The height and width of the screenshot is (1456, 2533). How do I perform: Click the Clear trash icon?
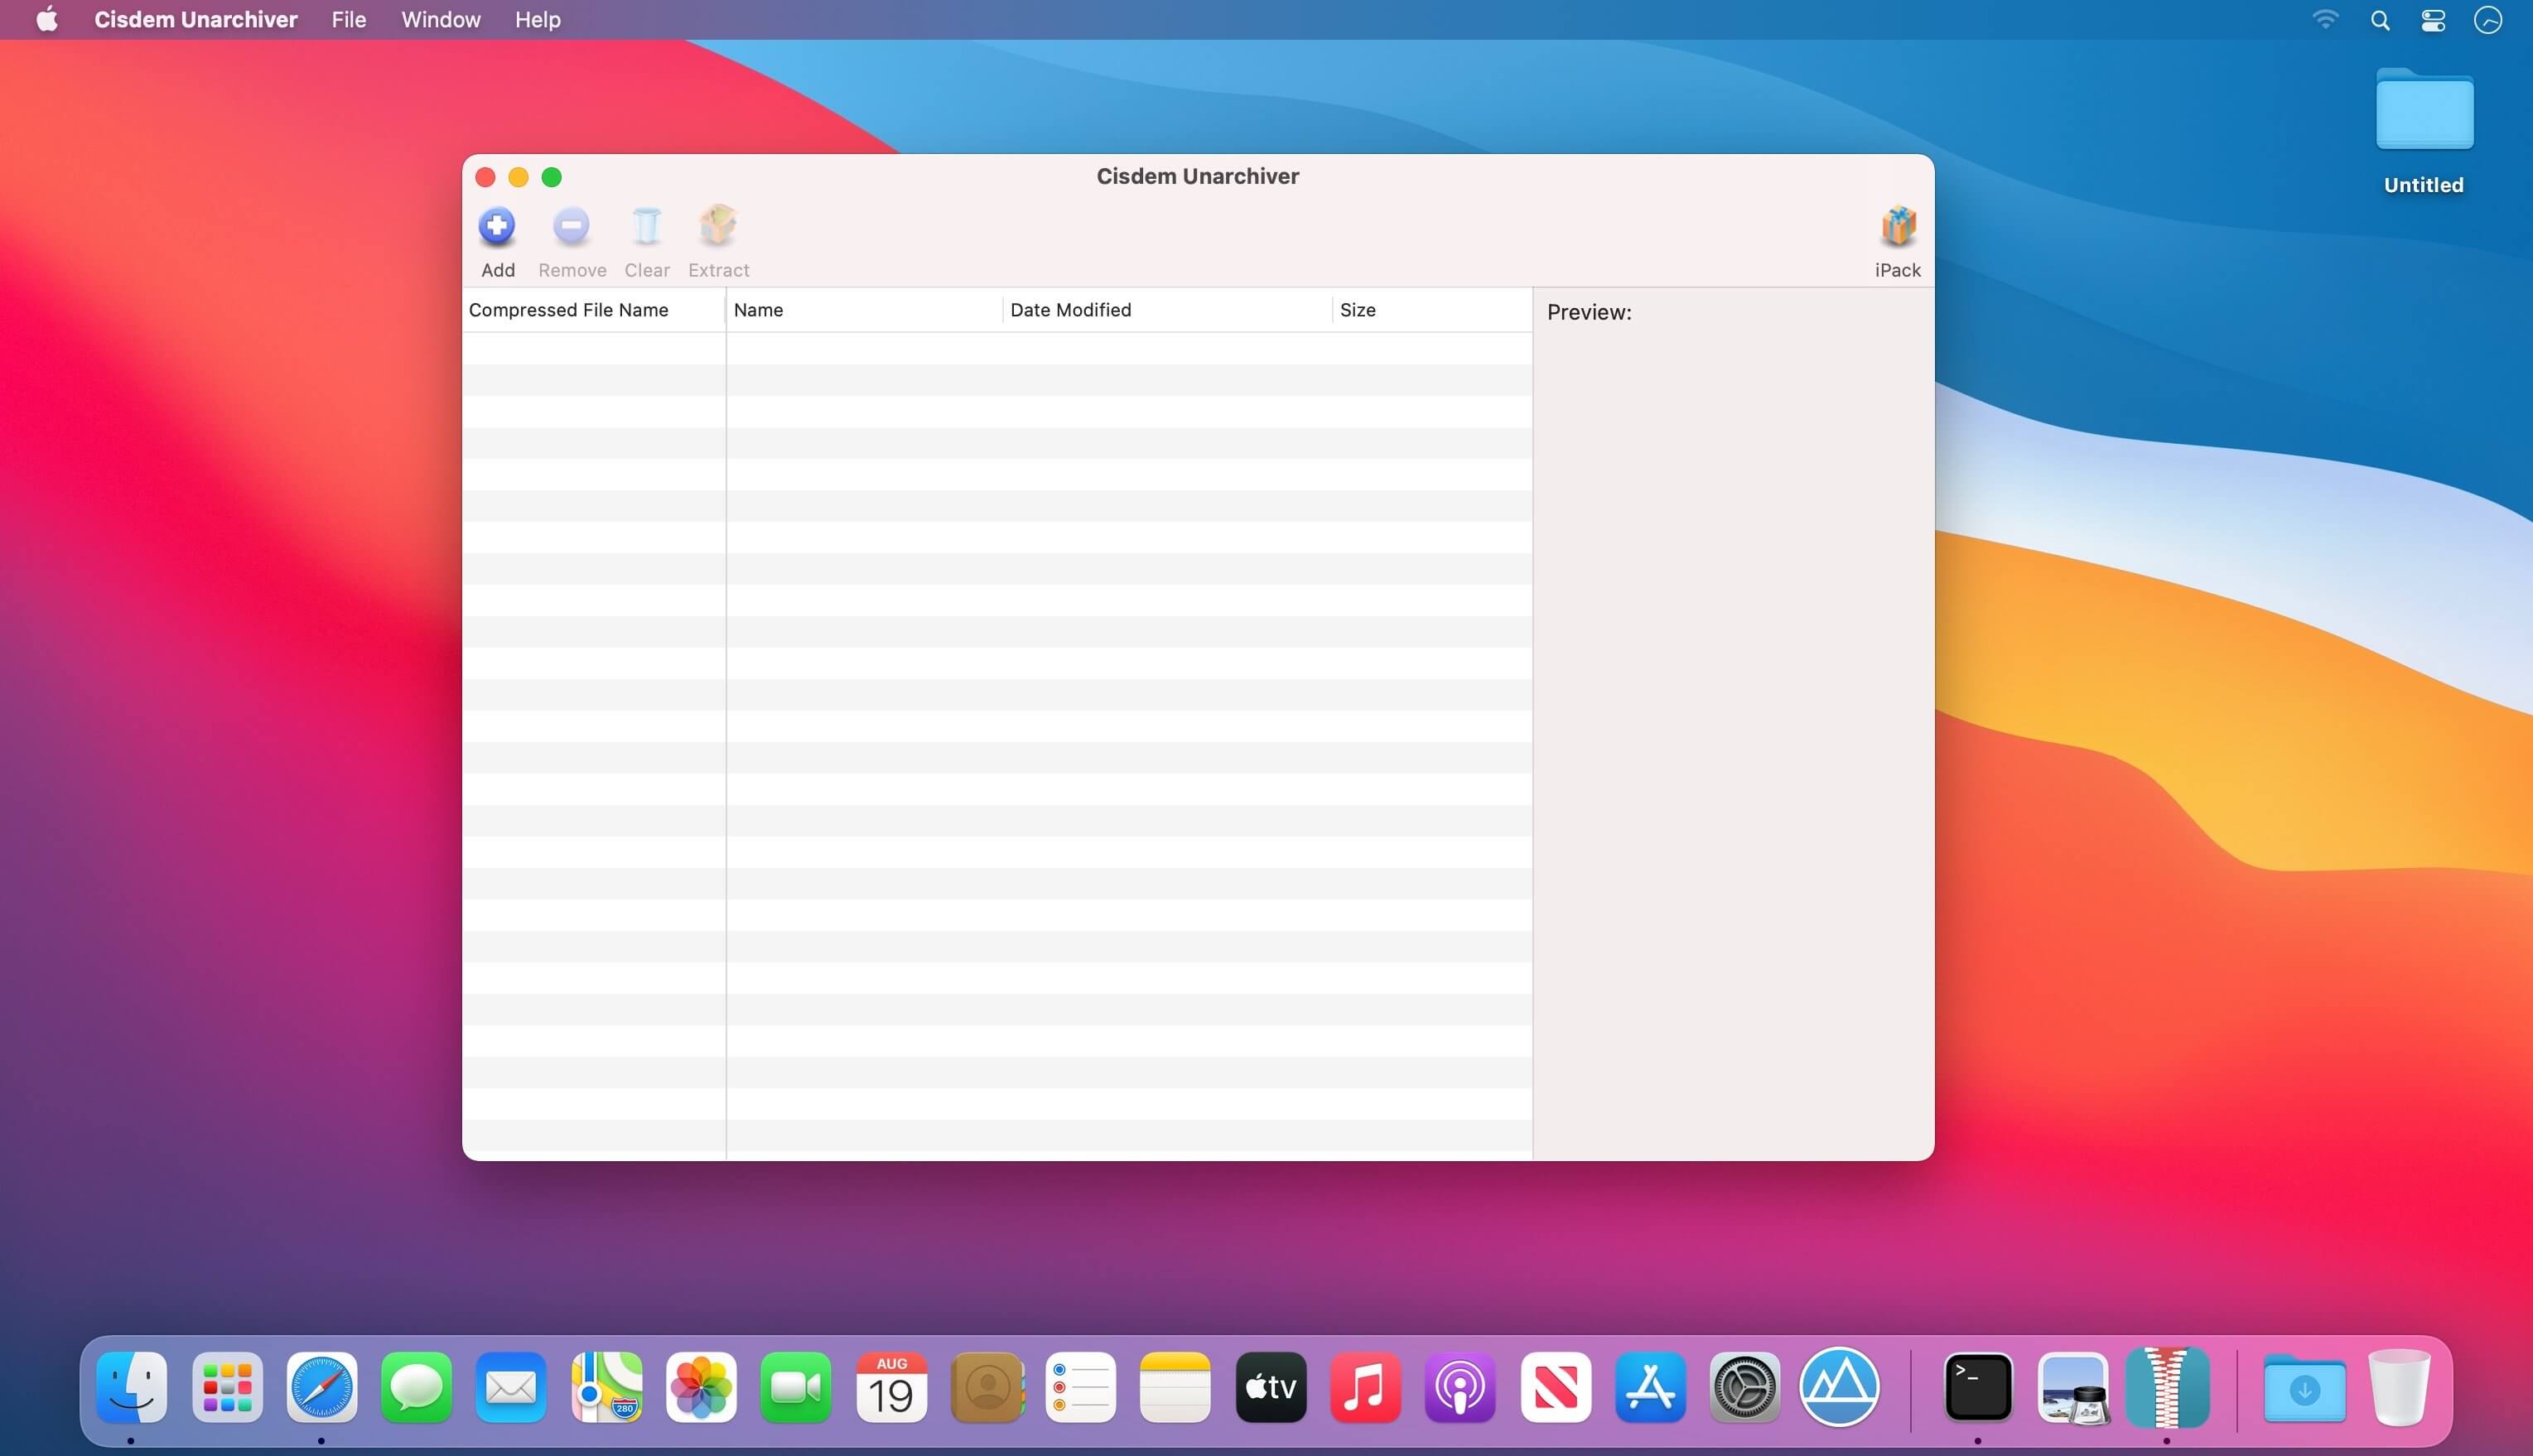point(646,228)
